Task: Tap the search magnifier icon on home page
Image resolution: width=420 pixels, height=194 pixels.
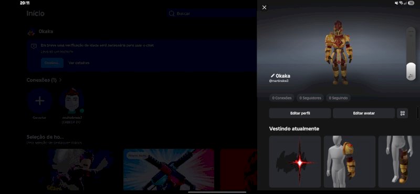Action: (172, 13)
